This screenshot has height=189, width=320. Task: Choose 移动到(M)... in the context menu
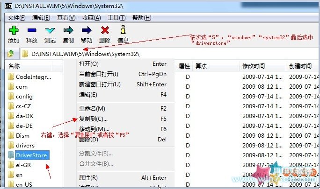coord(94,129)
